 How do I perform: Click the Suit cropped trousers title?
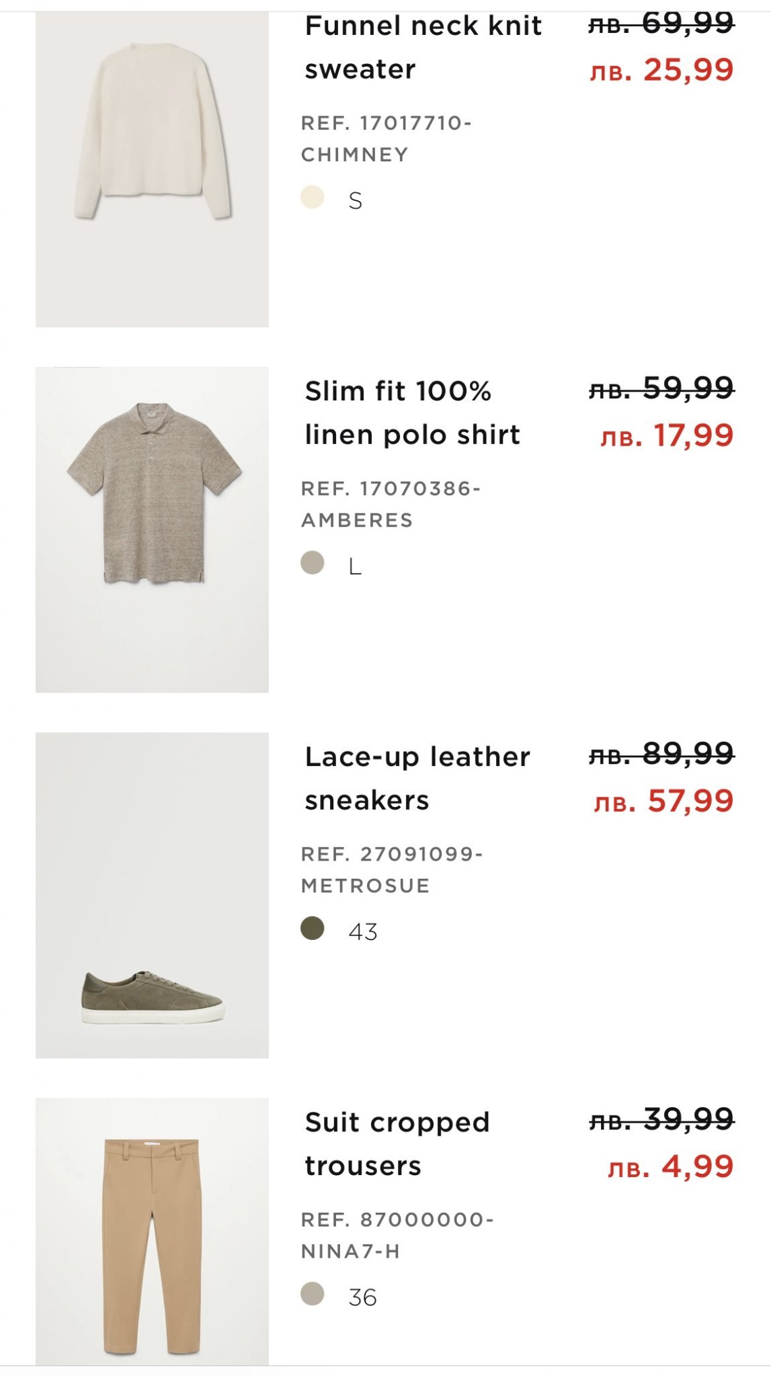pos(397,1144)
